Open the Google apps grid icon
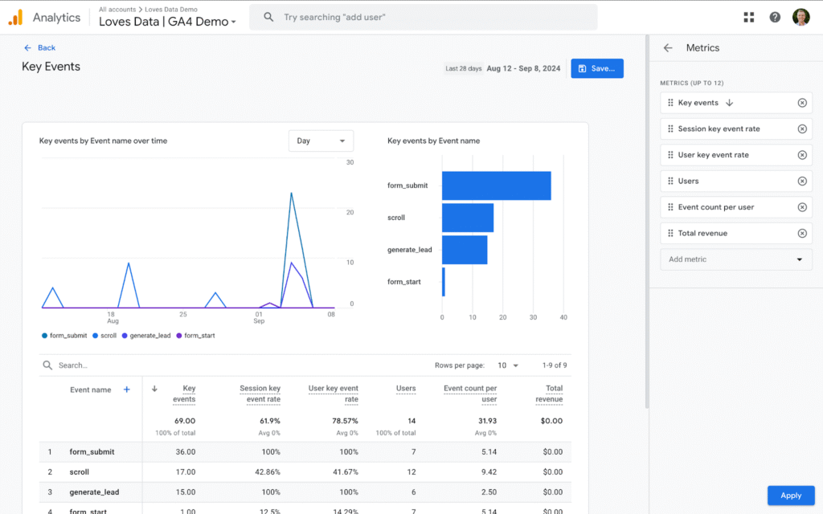 click(x=749, y=17)
